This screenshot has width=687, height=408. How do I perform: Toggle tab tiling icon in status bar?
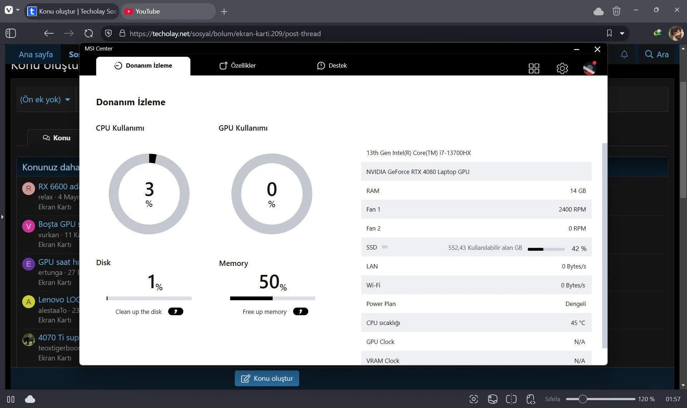pyautogui.click(x=511, y=399)
